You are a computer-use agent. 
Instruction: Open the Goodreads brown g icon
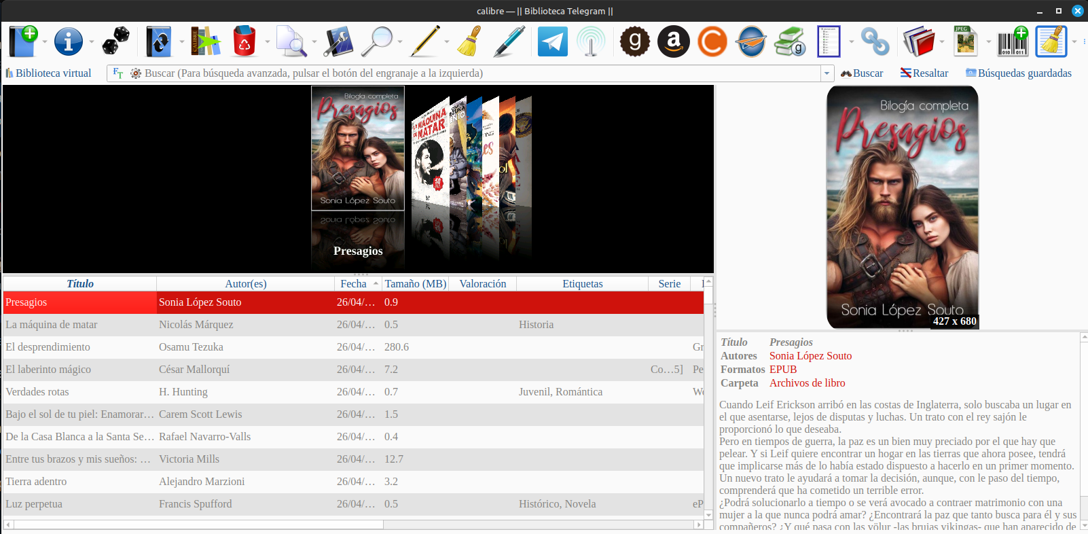pyautogui.click(x=635, y=41)
